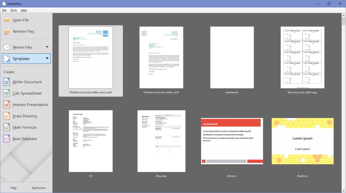Click the Remote Files folder icon
This screenshot has width=346, height=193.
coord(7,31)
